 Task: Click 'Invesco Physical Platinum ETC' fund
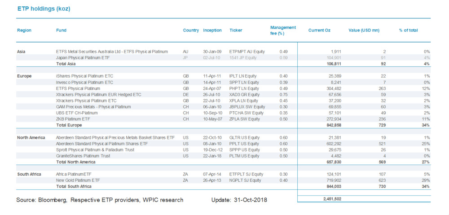pos(84,83)
